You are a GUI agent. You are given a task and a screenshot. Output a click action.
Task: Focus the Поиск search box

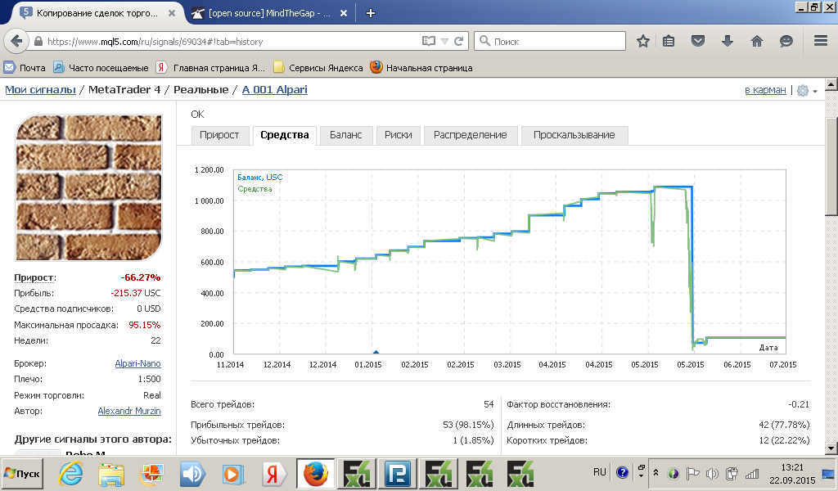pos(551,41)
